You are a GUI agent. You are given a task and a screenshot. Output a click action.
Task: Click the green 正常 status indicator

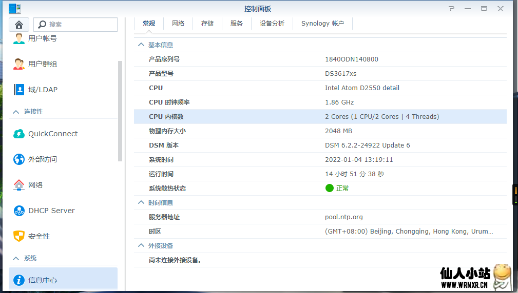(337, 188)
